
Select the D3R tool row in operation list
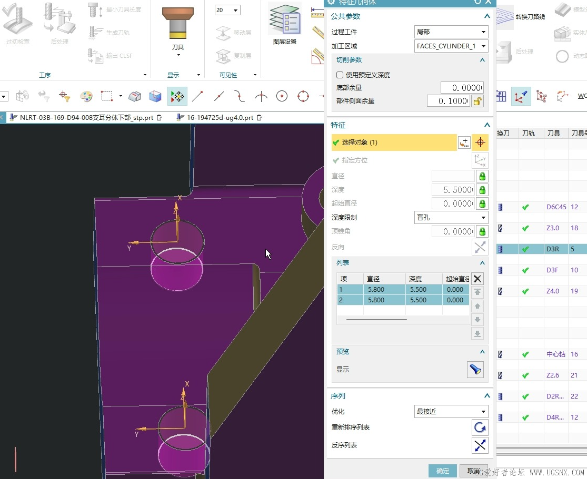pyautogui.click(x=542, y=249)
